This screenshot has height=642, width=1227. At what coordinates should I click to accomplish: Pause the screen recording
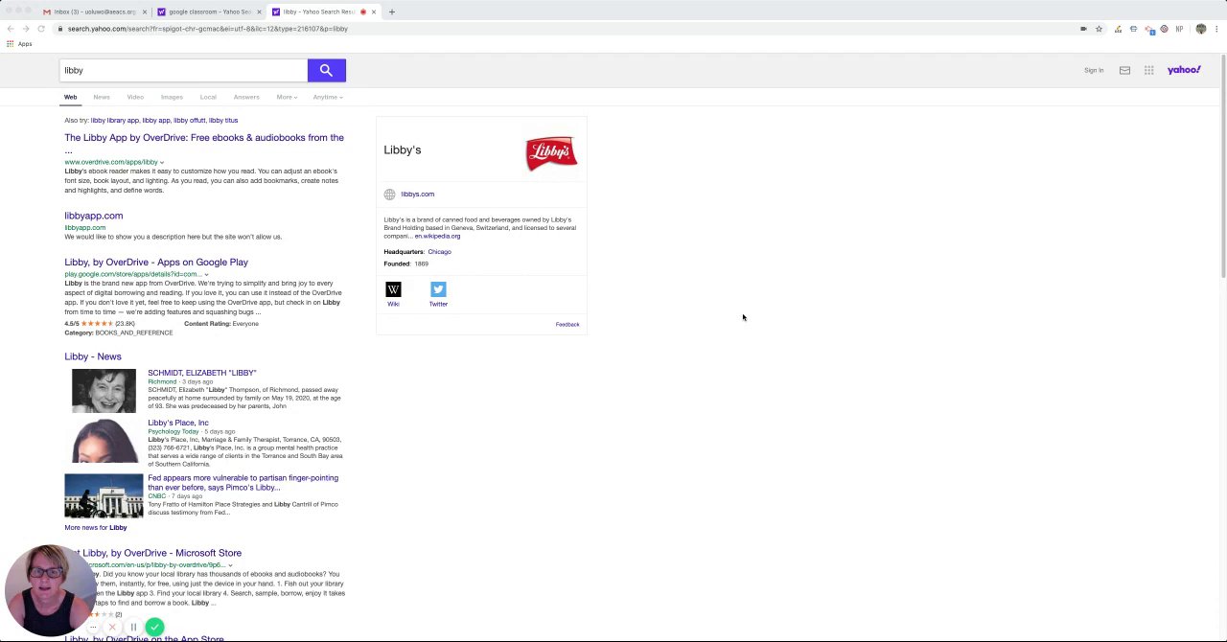click(133, 628)
